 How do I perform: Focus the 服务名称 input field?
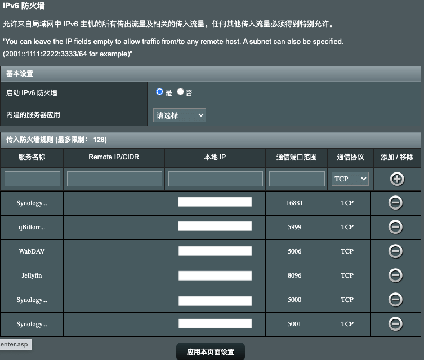coord(32,179)
